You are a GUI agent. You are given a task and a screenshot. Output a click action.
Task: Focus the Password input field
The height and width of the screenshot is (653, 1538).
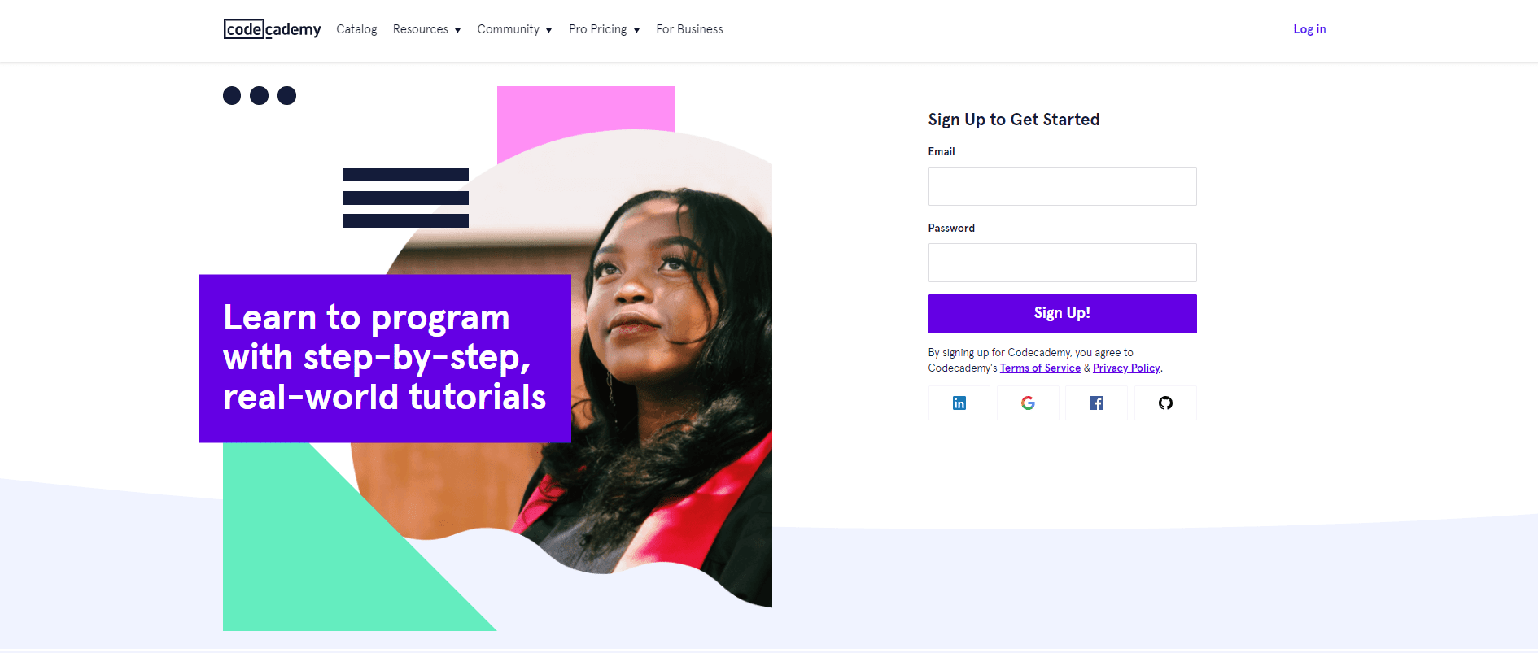(x=1062, y=263)
